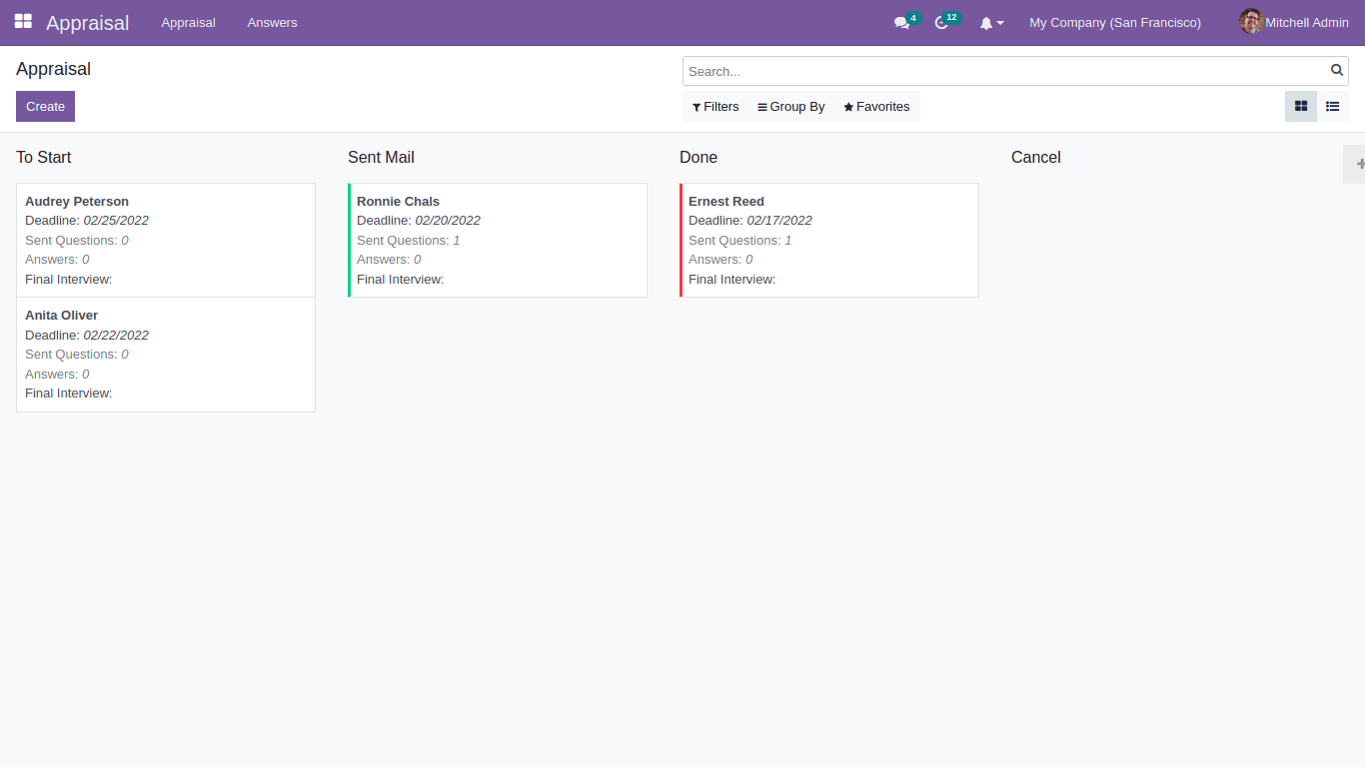Open the Notifications bell
1365x767 pixels.
[987, 22]
